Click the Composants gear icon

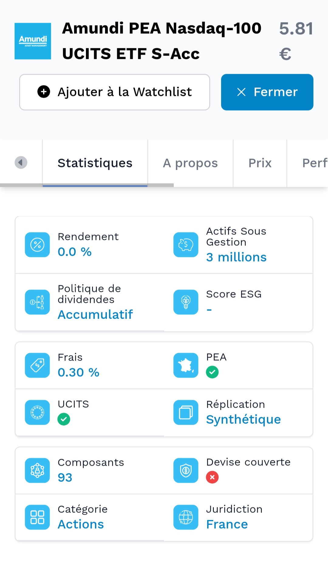coord(37,470)
